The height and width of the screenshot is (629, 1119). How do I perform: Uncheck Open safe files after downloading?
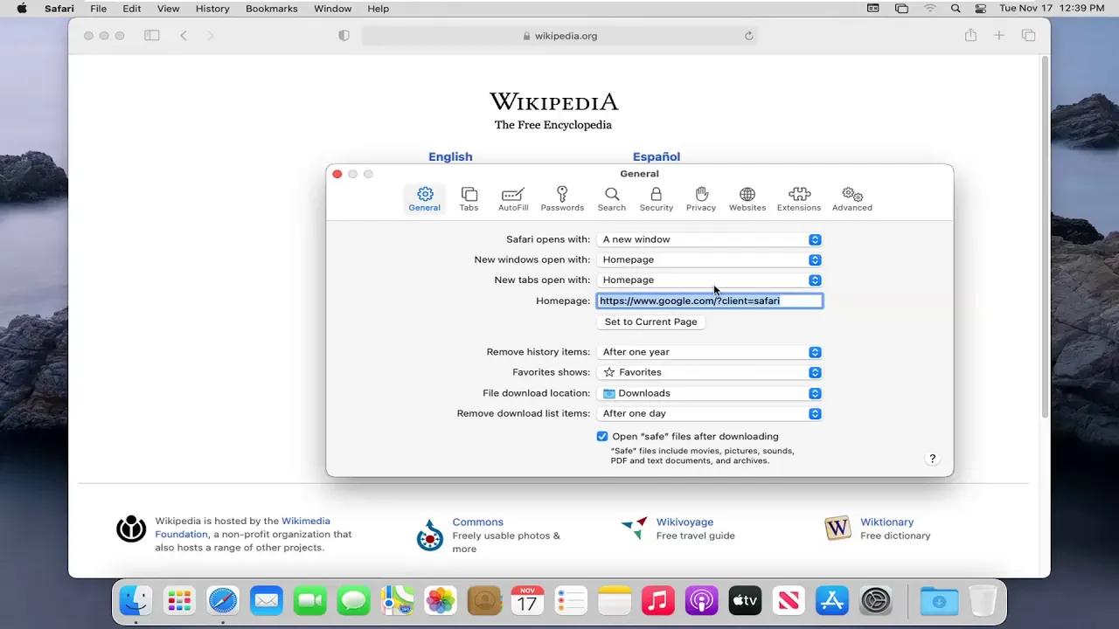point(602,436)
